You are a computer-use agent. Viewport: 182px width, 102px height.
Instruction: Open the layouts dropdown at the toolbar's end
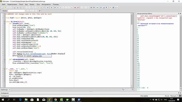pos(117,8)
